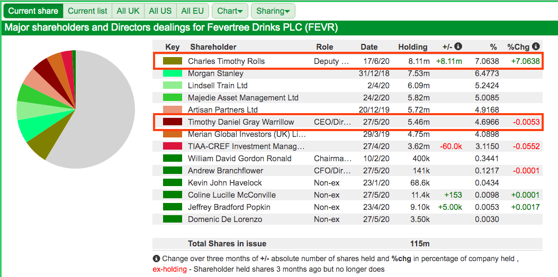
Task: Select shareholder Charles Timothy Rolls
Action: coord(227,61)
